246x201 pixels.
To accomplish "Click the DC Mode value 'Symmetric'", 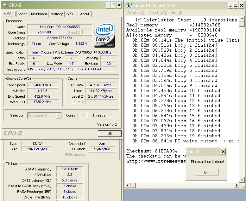I will (102, 149).
